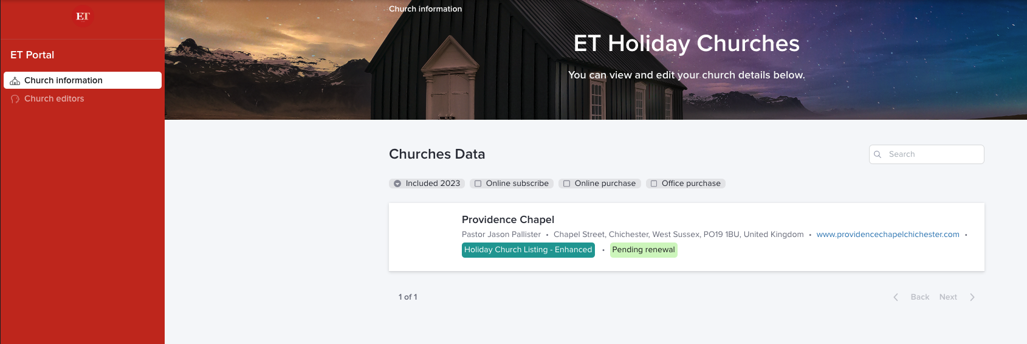1027x344 pixels.
Task: Click the right chevron pagination arrow
Action: pyautogui.click(x=972, y=297)
